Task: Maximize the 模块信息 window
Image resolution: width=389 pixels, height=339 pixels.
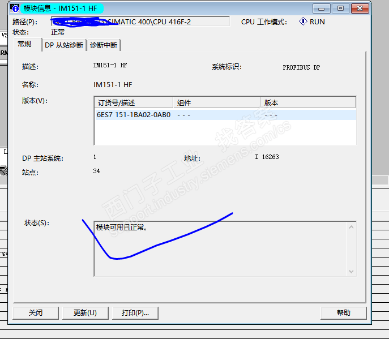Action: pyautogui.click(x=341, y=8)
